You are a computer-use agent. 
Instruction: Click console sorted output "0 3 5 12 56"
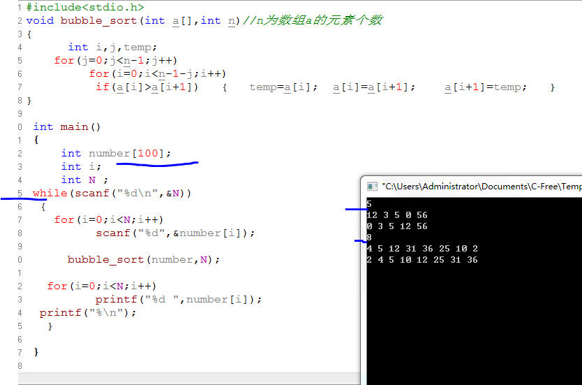click(x=397, y=226)
